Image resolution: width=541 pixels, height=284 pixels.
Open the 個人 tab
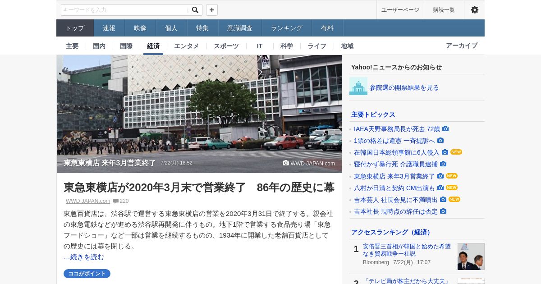[x=171, y=28]
